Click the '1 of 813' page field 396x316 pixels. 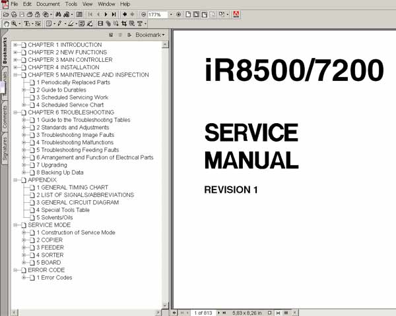[x=203, y=313]
